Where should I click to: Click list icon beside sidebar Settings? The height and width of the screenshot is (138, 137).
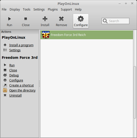tap(5, 50)
